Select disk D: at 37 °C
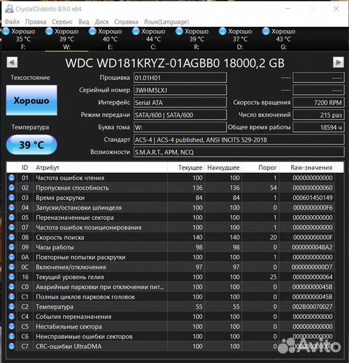 (240, 39)
